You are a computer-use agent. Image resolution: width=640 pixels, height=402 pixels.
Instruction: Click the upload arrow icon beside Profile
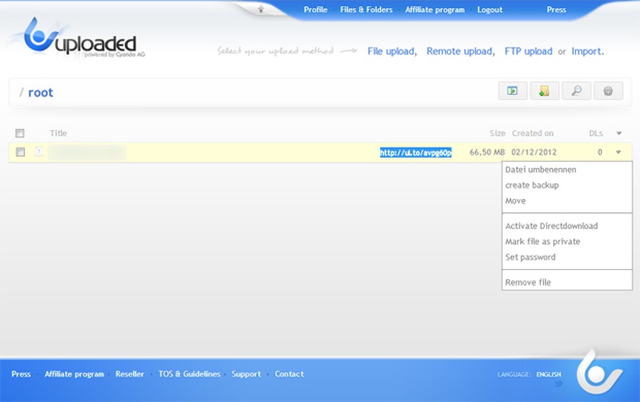(261, 9)
